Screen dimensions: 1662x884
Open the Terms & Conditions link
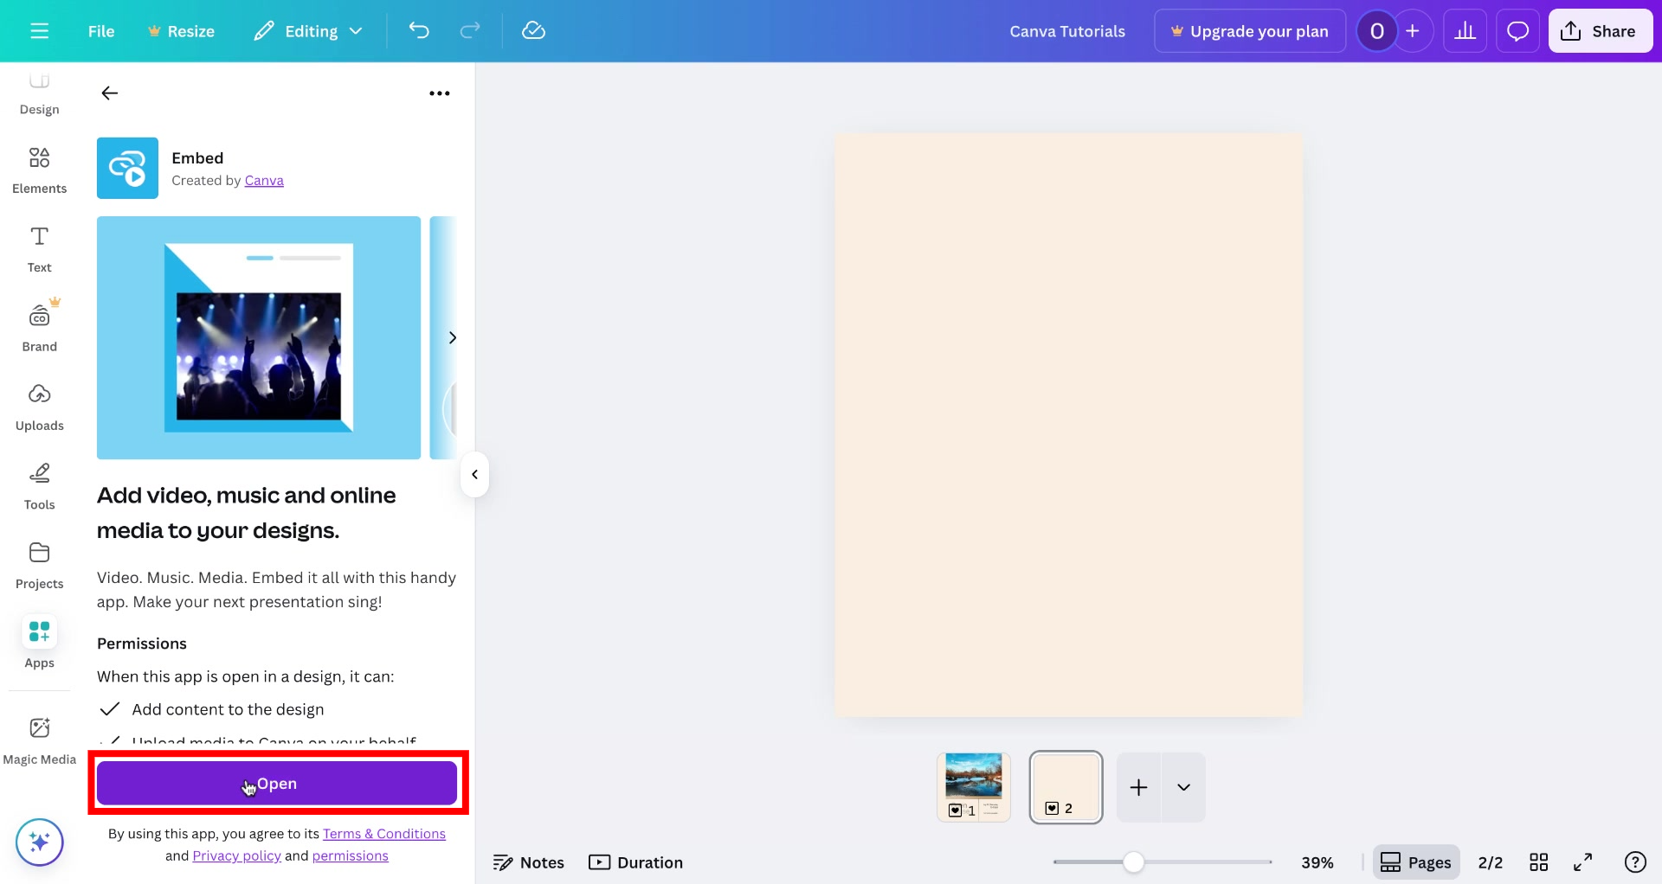coord(384,834)
